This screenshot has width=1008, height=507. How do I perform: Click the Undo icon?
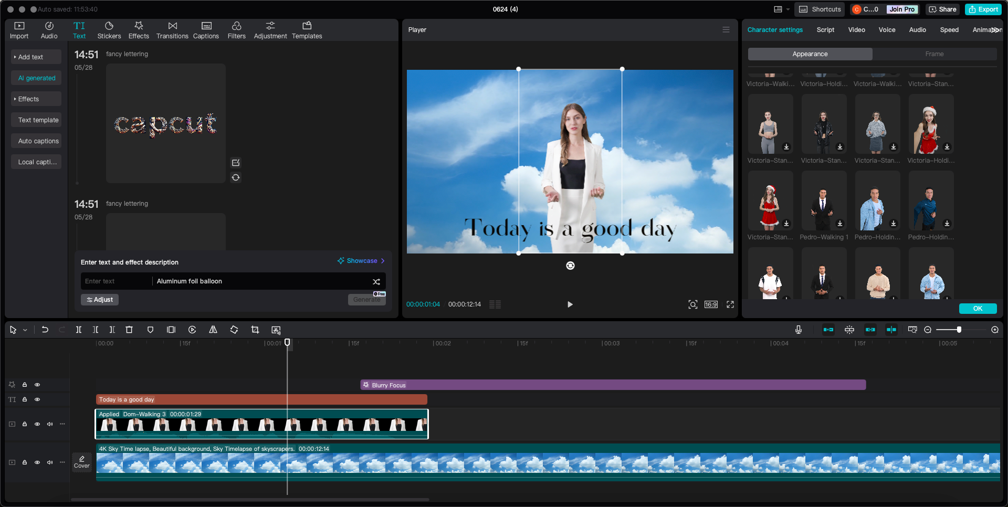click(45, 330)
